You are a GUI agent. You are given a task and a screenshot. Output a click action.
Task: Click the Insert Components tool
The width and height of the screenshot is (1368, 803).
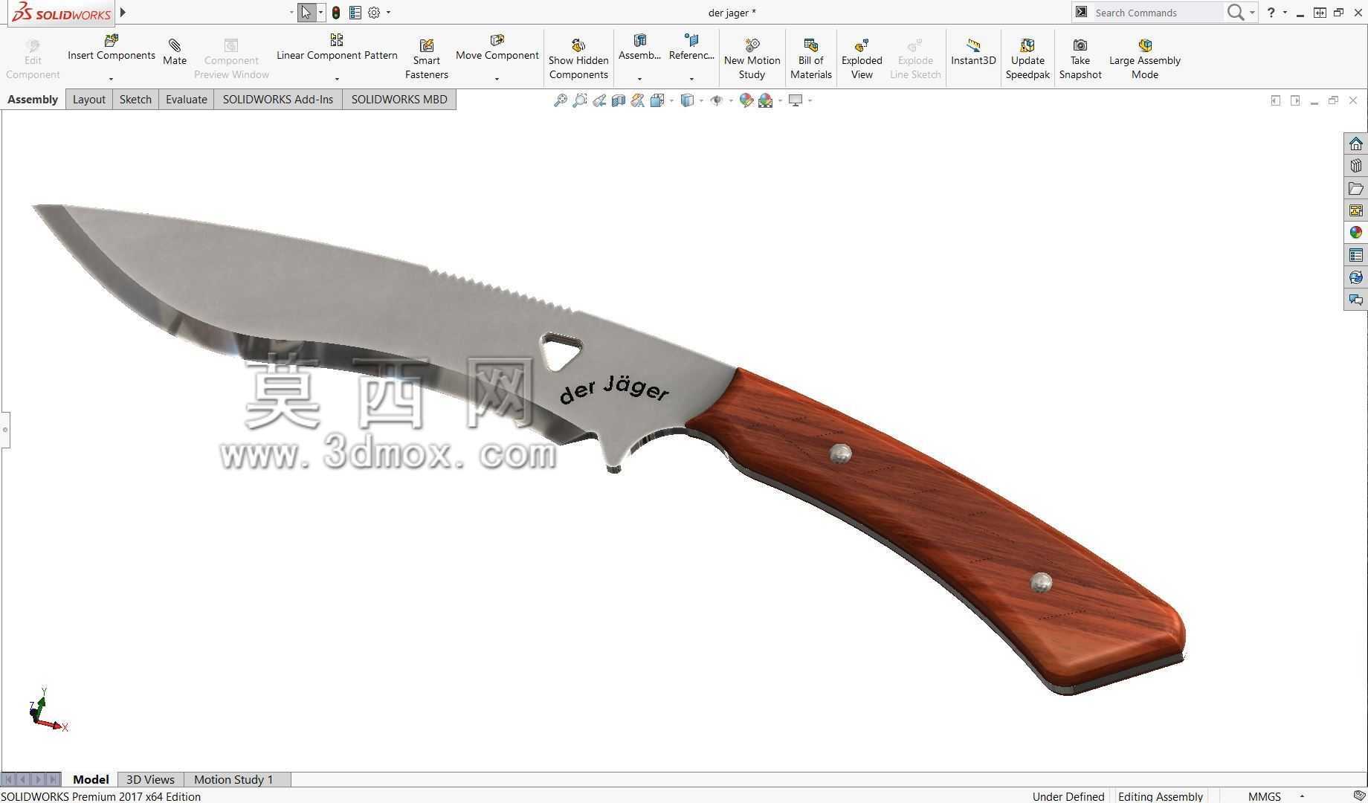pos(112,48)
